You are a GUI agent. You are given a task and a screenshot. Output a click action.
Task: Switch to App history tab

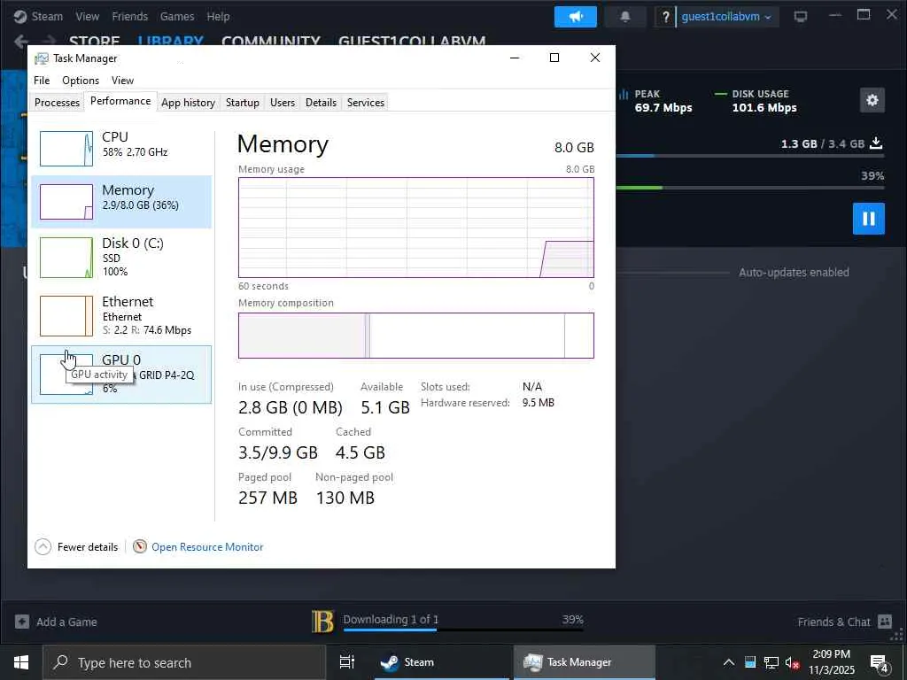[x=188, y=103]
